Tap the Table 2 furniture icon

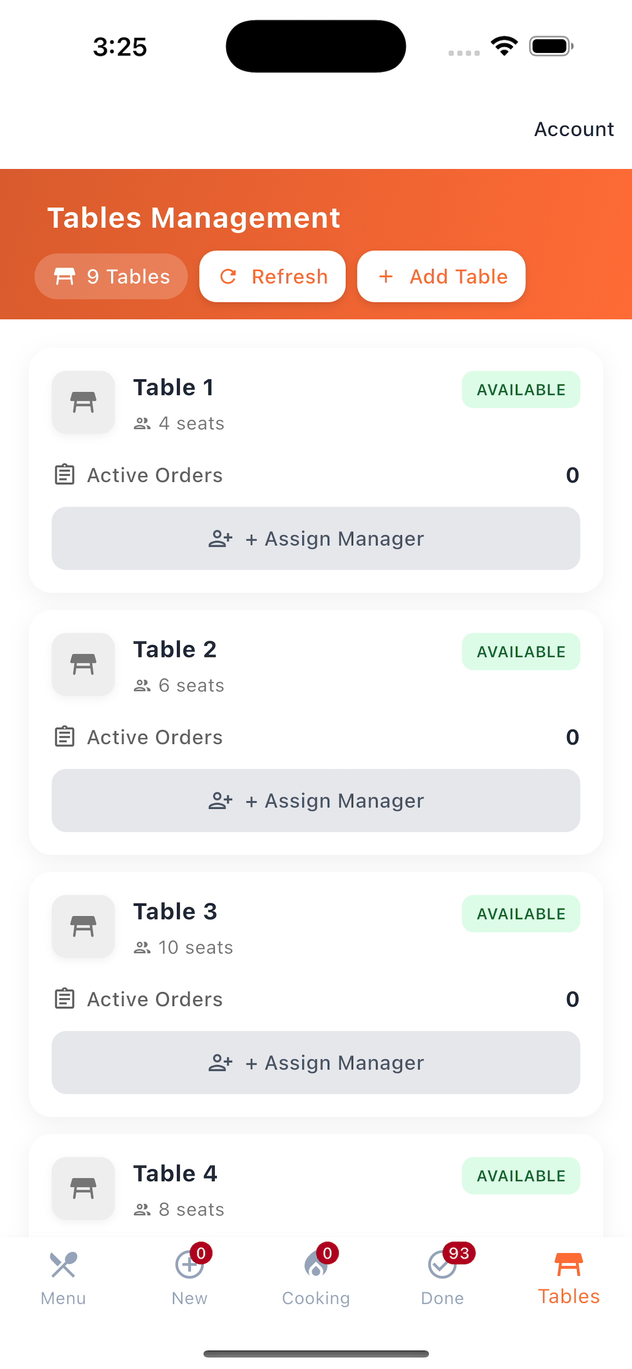click(x=83, y=664)
